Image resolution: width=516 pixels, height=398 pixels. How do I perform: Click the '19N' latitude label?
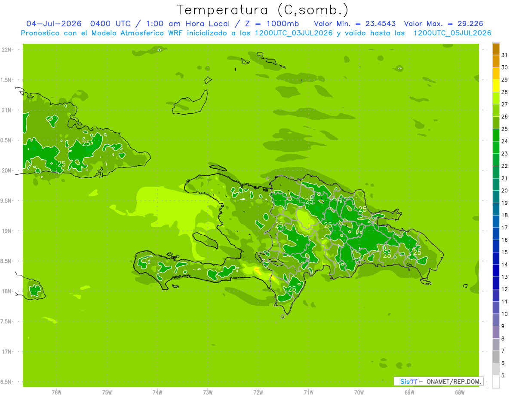[7, 231]
